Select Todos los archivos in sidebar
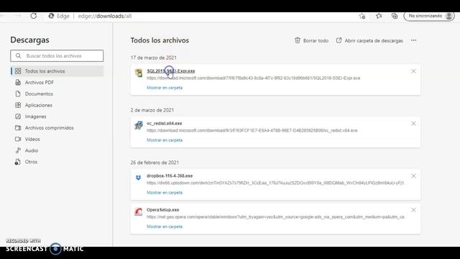460x259 pixels. [57, 71]
